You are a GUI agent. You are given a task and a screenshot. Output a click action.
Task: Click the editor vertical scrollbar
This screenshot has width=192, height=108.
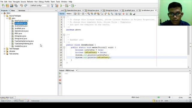tap(188, 40)
